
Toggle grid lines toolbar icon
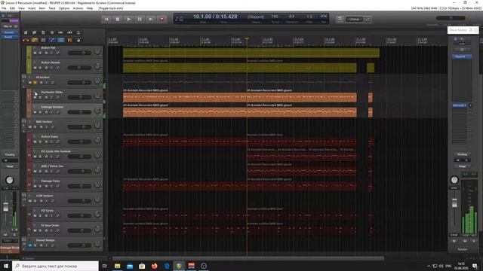(x=60, y=40)
